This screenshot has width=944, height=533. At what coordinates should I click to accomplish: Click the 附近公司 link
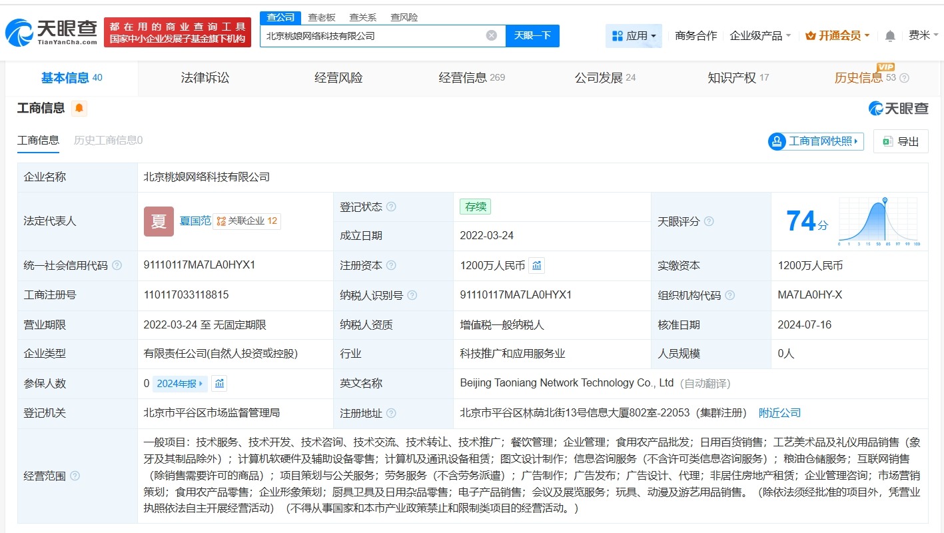(x=779, y=412)
